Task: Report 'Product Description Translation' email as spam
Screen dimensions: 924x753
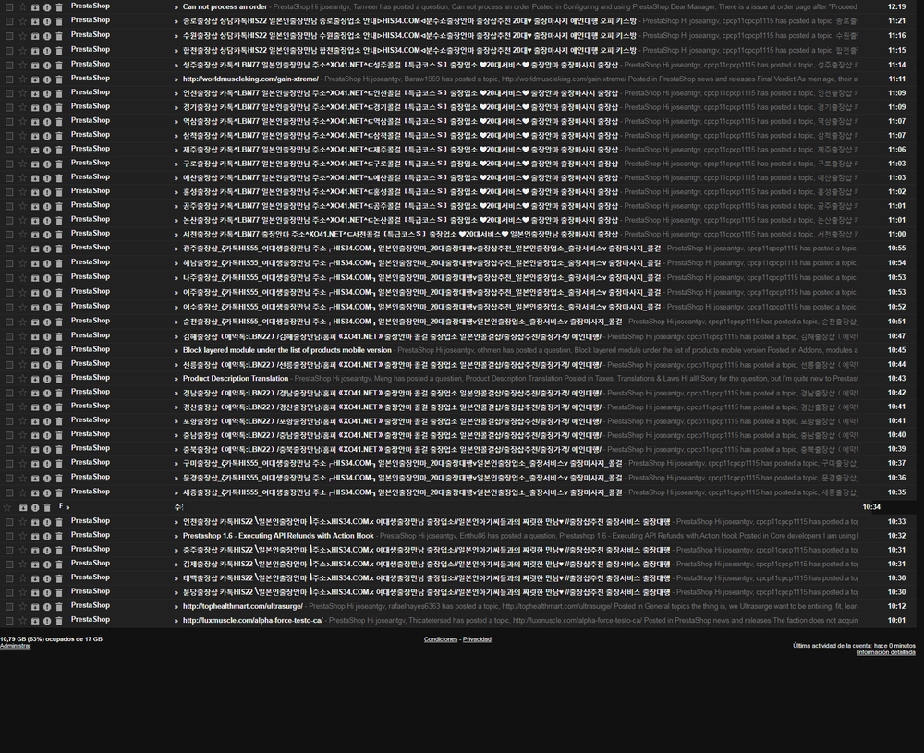Action: coord(47,380)
